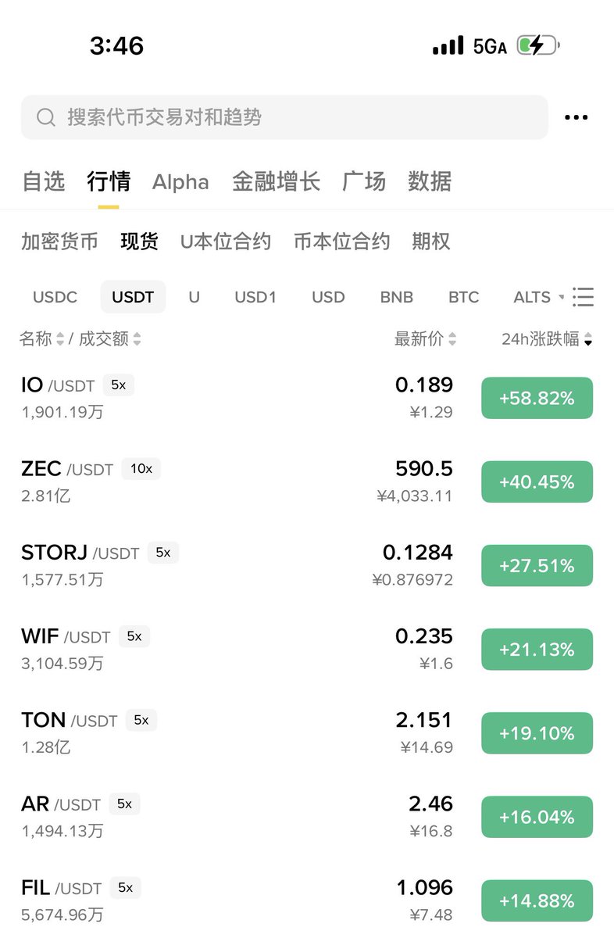Select the BNB quote filter
The image size is (614, 938).
pyautogui.click(x=397, y=297)
